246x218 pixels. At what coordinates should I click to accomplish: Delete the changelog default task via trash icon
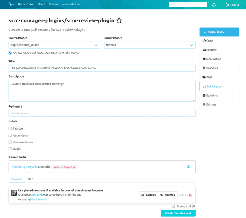[x=188, y=167]
